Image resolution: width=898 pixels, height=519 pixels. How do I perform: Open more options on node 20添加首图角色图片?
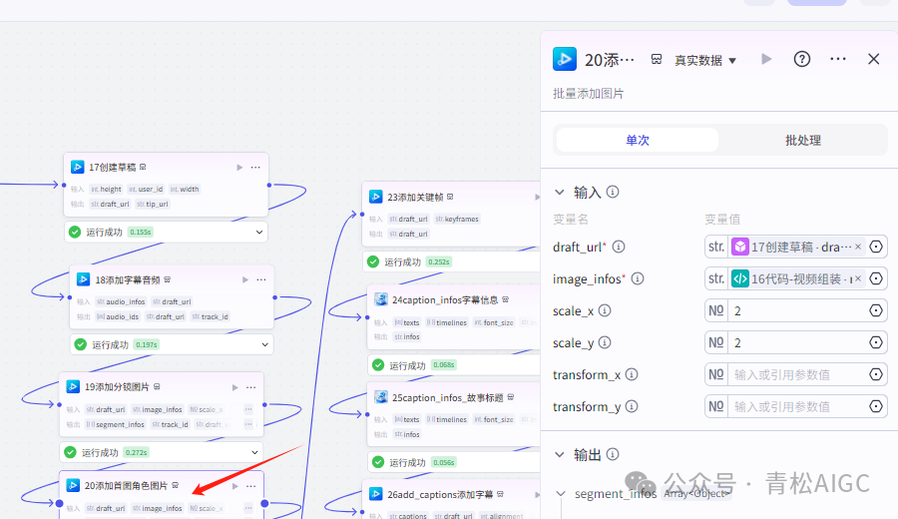[x=250, y=486]
